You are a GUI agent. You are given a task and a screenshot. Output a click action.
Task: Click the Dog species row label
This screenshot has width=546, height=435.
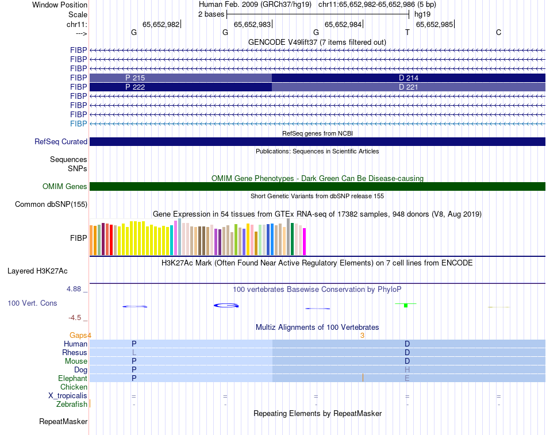pyautogui.click(x=81, y=370)
